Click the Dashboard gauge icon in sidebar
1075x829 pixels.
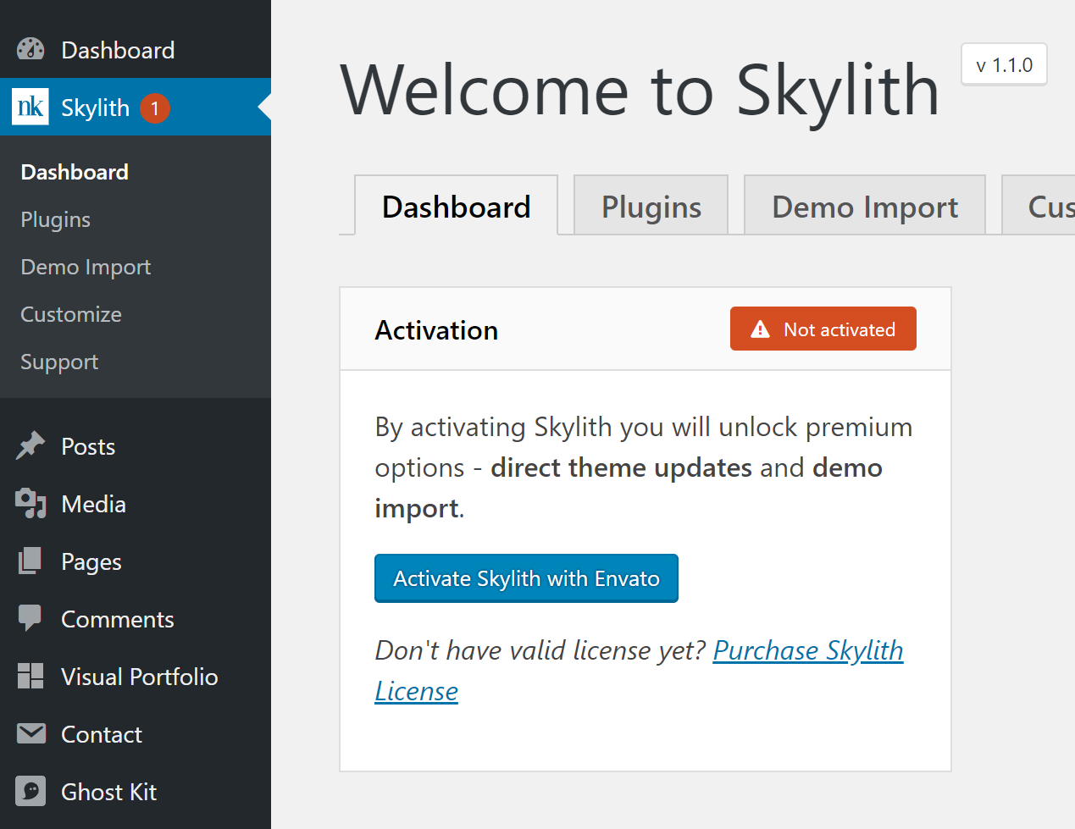(30, 50)
